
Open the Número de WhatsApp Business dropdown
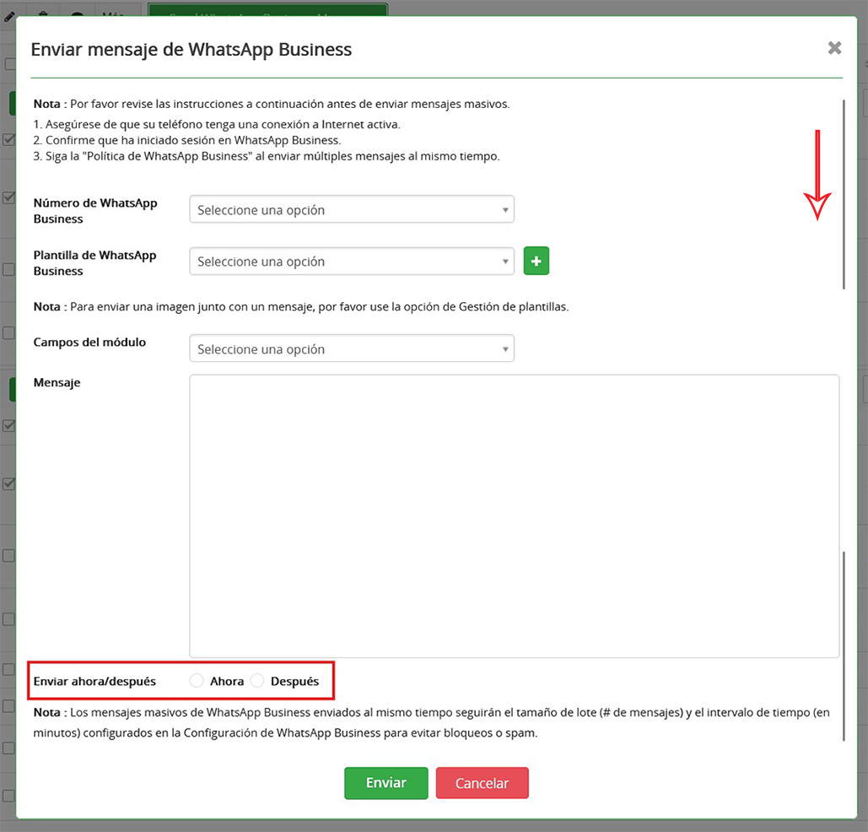[351, 210]
